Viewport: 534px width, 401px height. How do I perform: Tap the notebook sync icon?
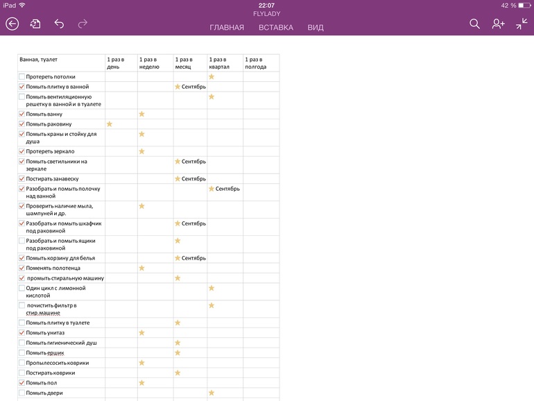(x=35, y=24)
